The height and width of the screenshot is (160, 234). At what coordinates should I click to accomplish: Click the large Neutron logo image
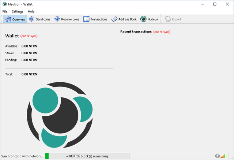[x=60, y=115]
